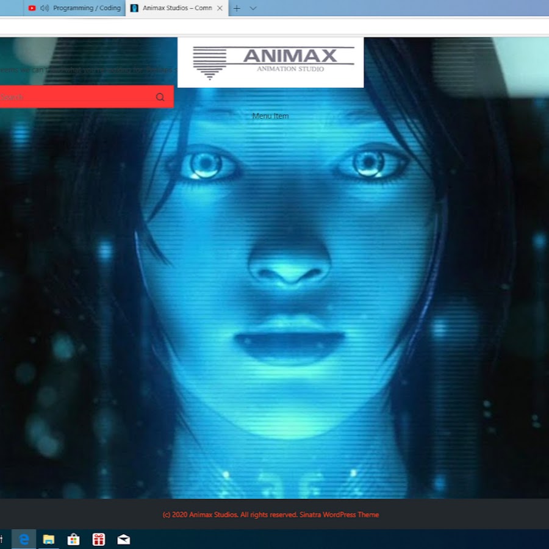This screenshot has width=549, height=549.
Task: Click the Microsoft Edge taskbar icon
Action: (x=24, y=539)
